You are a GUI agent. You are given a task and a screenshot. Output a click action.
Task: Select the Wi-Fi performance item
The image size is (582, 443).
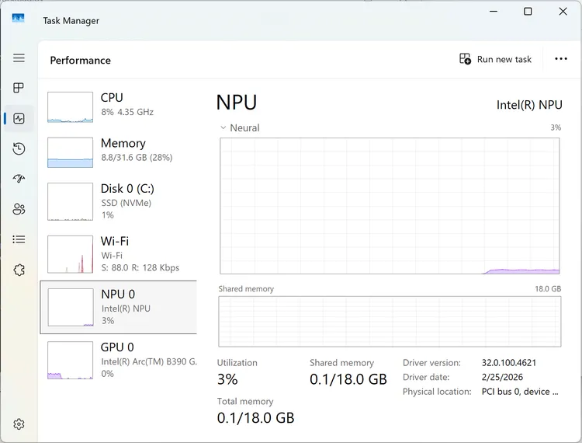click(119, 254)
